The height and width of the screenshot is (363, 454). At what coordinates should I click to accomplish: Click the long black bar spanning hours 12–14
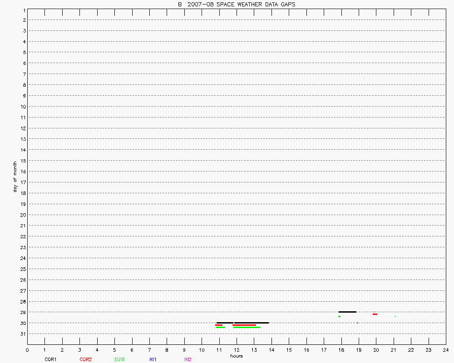pos(252,323)
